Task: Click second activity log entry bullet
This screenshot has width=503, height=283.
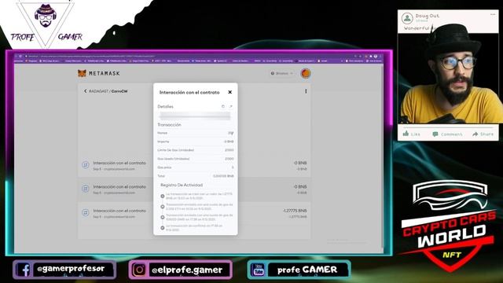Action: [163, 207]
